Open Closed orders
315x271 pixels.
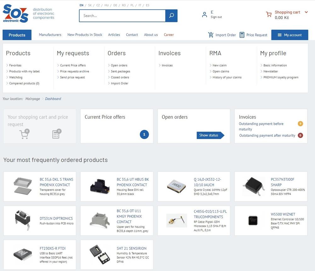pyautogui.click(x=120, y=77)
